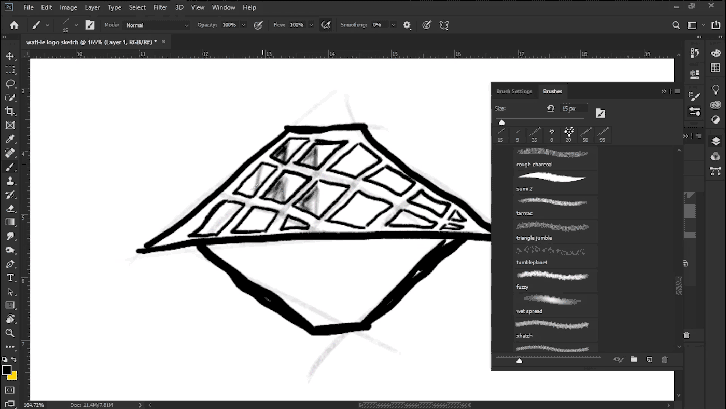This screenshot has height=409, width=726.
Task: Open the search magnifier in options bar
Action: tap(676, 25)
